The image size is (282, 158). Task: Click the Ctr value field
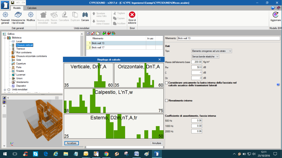197,78
